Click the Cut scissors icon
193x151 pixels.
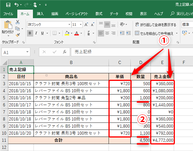click(x=18, y=22)
